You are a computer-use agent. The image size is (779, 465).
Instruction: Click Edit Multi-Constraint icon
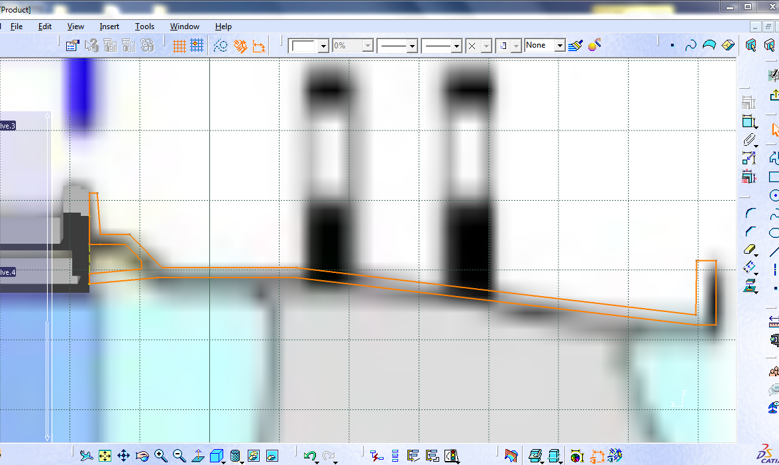click(x=749, y=176)
